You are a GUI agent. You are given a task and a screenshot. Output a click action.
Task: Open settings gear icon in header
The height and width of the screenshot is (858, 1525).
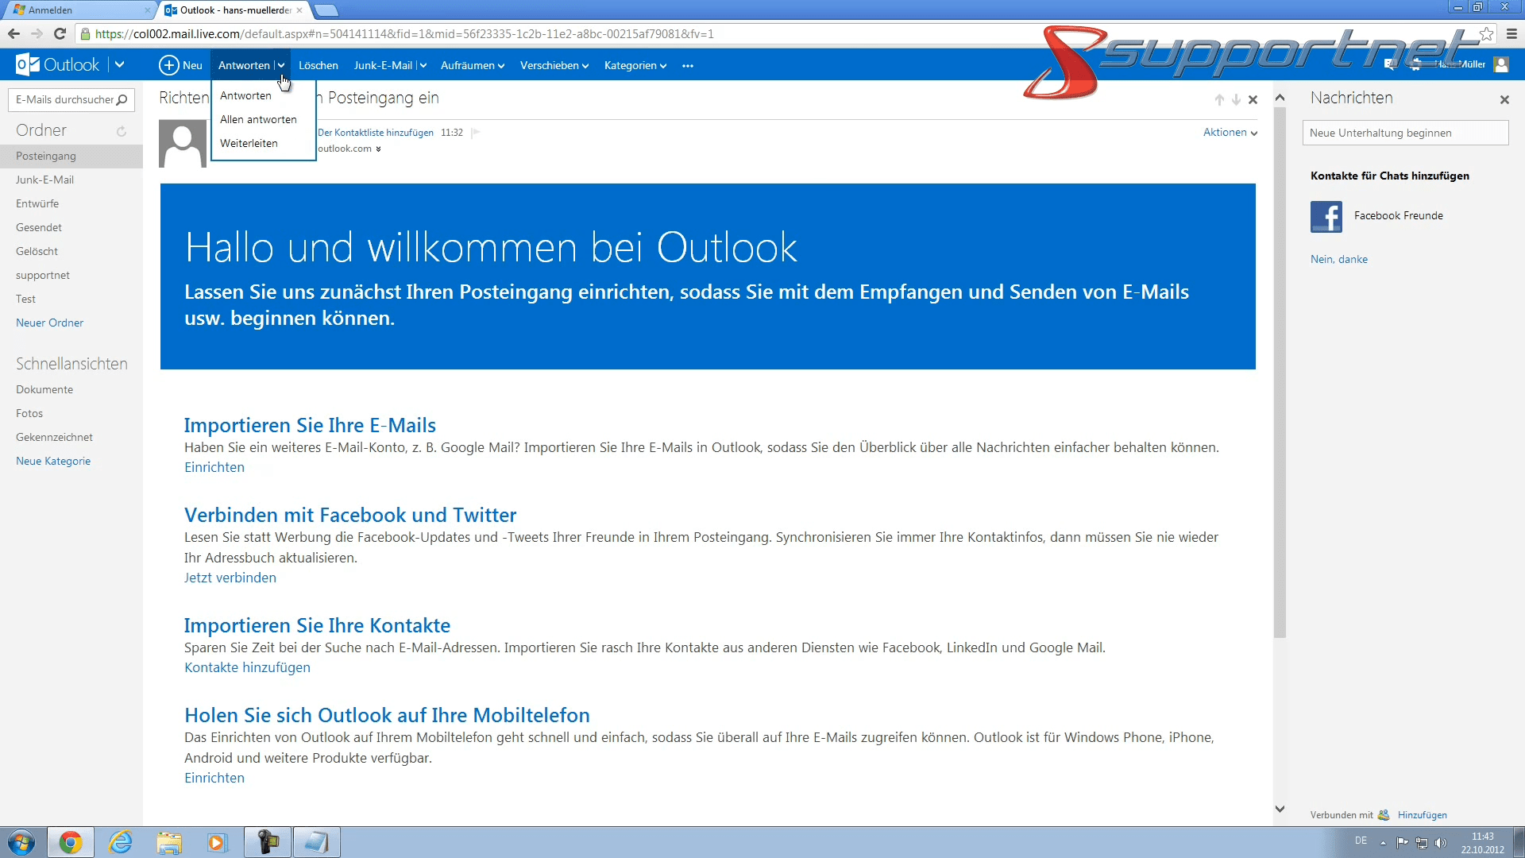[x=1415, y=65]
